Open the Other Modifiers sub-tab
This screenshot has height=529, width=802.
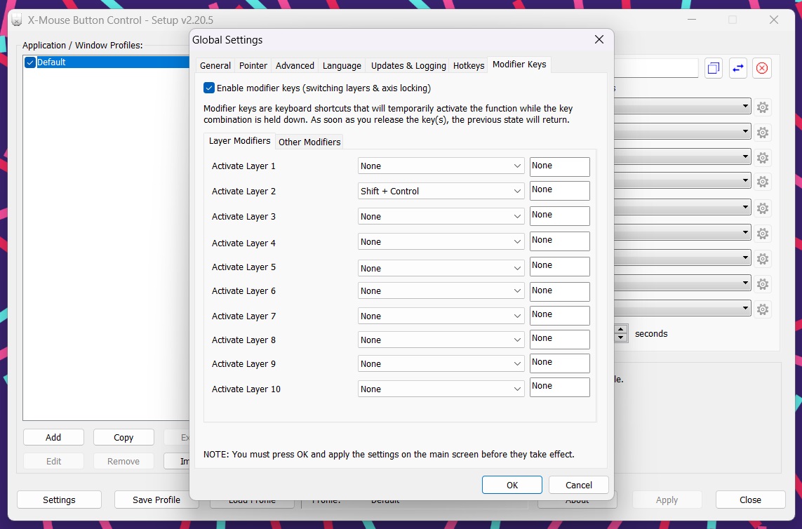(309, 142)
